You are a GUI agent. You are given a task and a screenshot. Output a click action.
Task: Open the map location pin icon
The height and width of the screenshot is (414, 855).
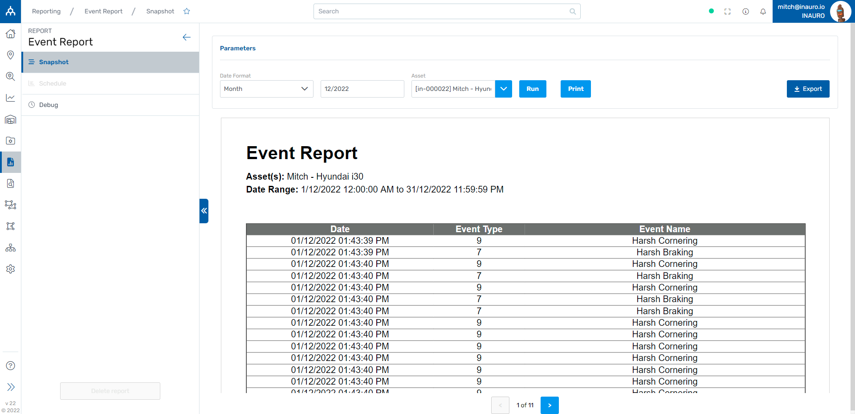[10, 55]
